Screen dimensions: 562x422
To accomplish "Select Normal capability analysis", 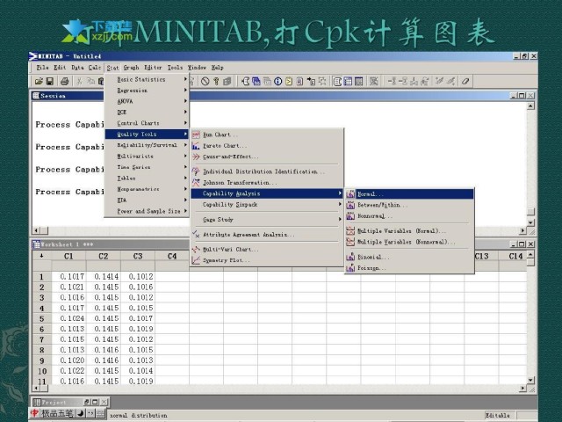I will [x=409, y=194].
